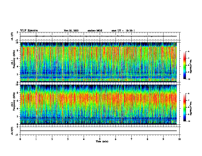
Task: Click the "ch.3(V)" waveform axis label
Action: pos(12,131)
